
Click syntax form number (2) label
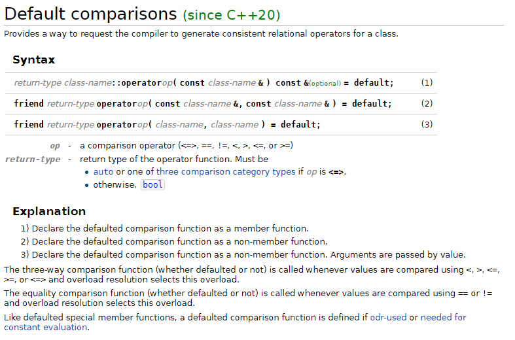click(427, 104)
